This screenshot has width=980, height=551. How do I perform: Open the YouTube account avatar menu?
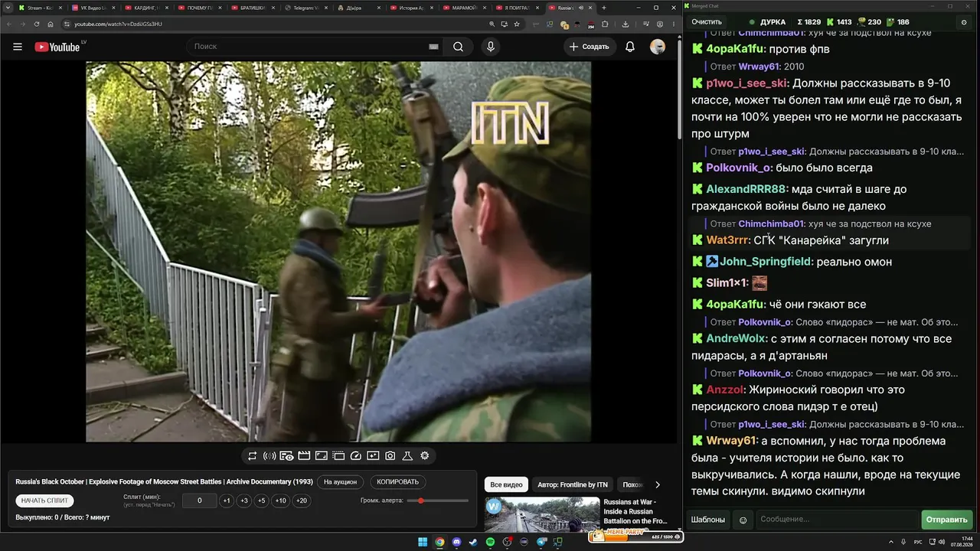pyautogui.click(x=658, y=47)
